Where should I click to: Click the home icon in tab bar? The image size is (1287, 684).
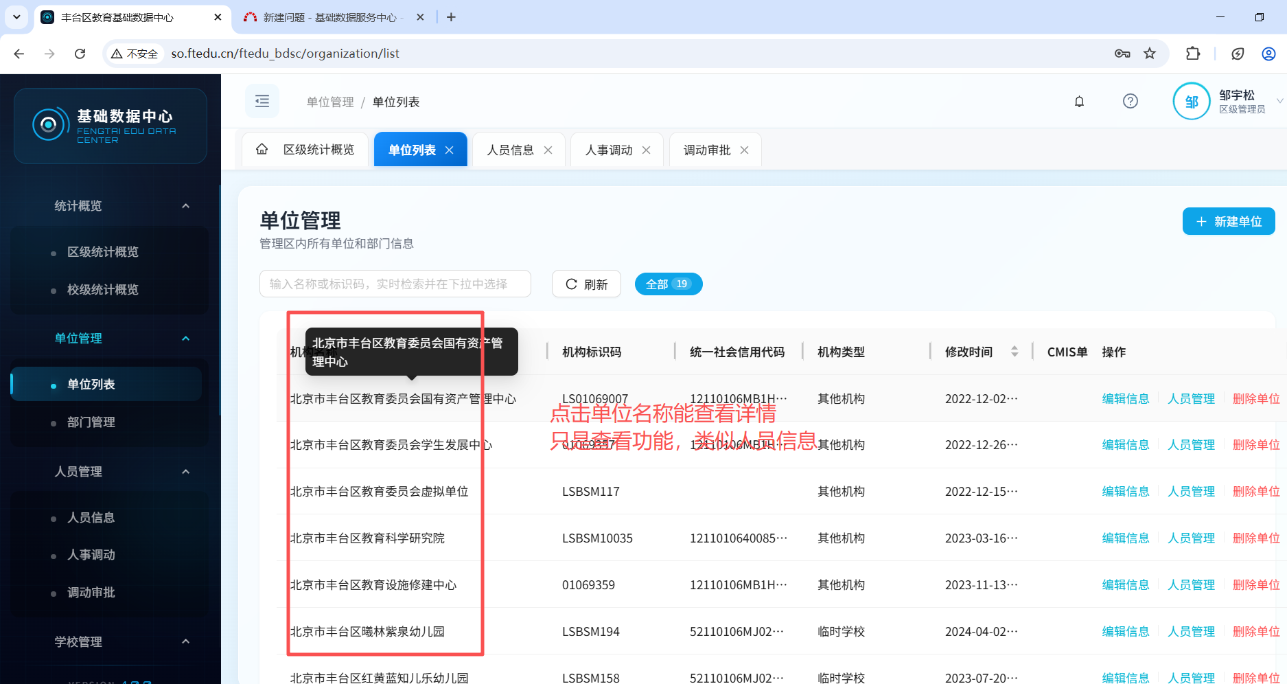coord(262,150)
